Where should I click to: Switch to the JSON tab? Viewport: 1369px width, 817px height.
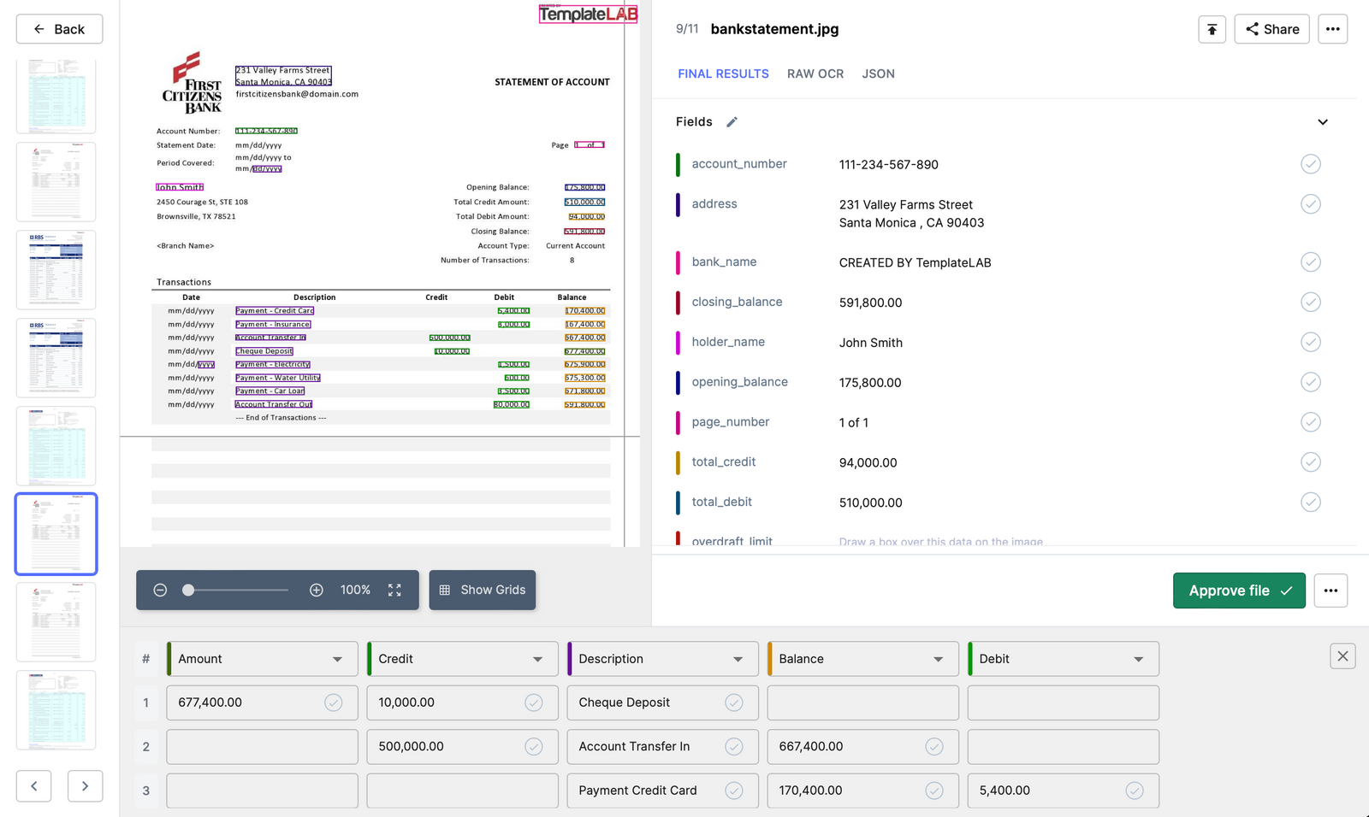pyautogui.click(x=878, y=73)
